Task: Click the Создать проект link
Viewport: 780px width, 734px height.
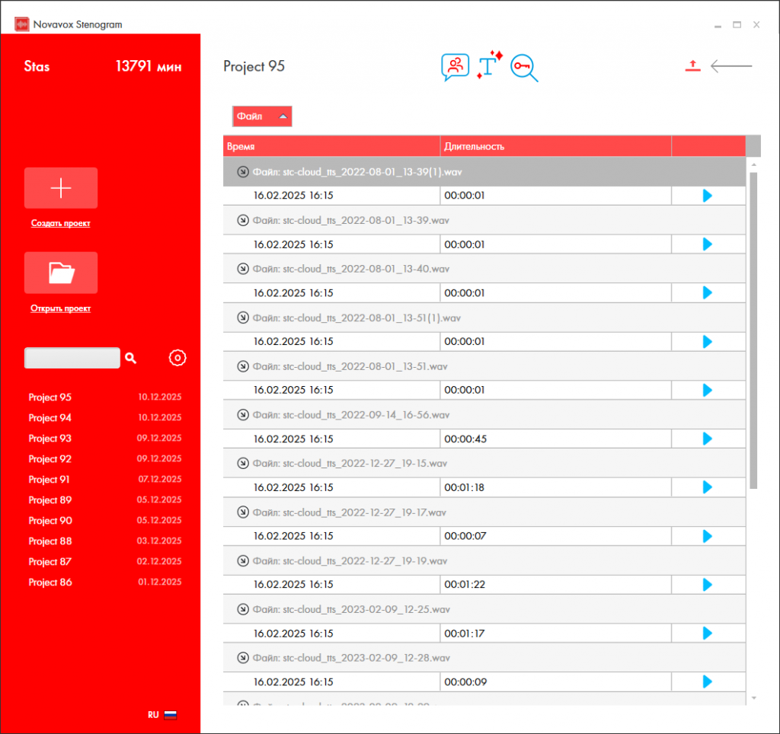Action: pyautogui.click(x=60, y=224)
